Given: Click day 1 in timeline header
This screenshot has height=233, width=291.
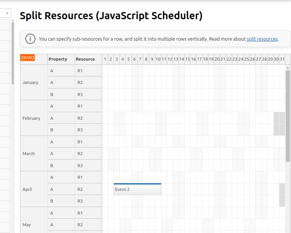Looking at the screenshot, I should click(x=105, y=59).
